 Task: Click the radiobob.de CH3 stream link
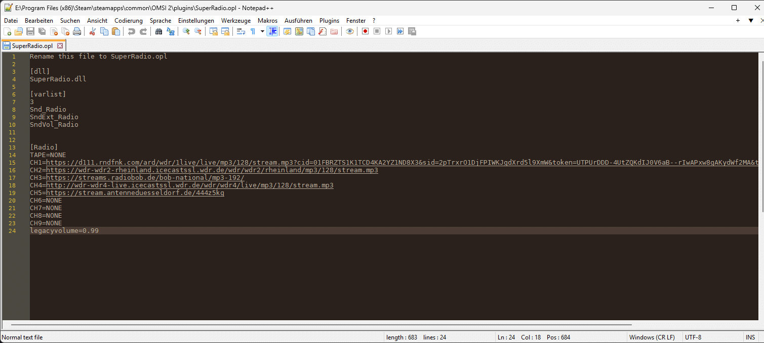tap(145, 178)
